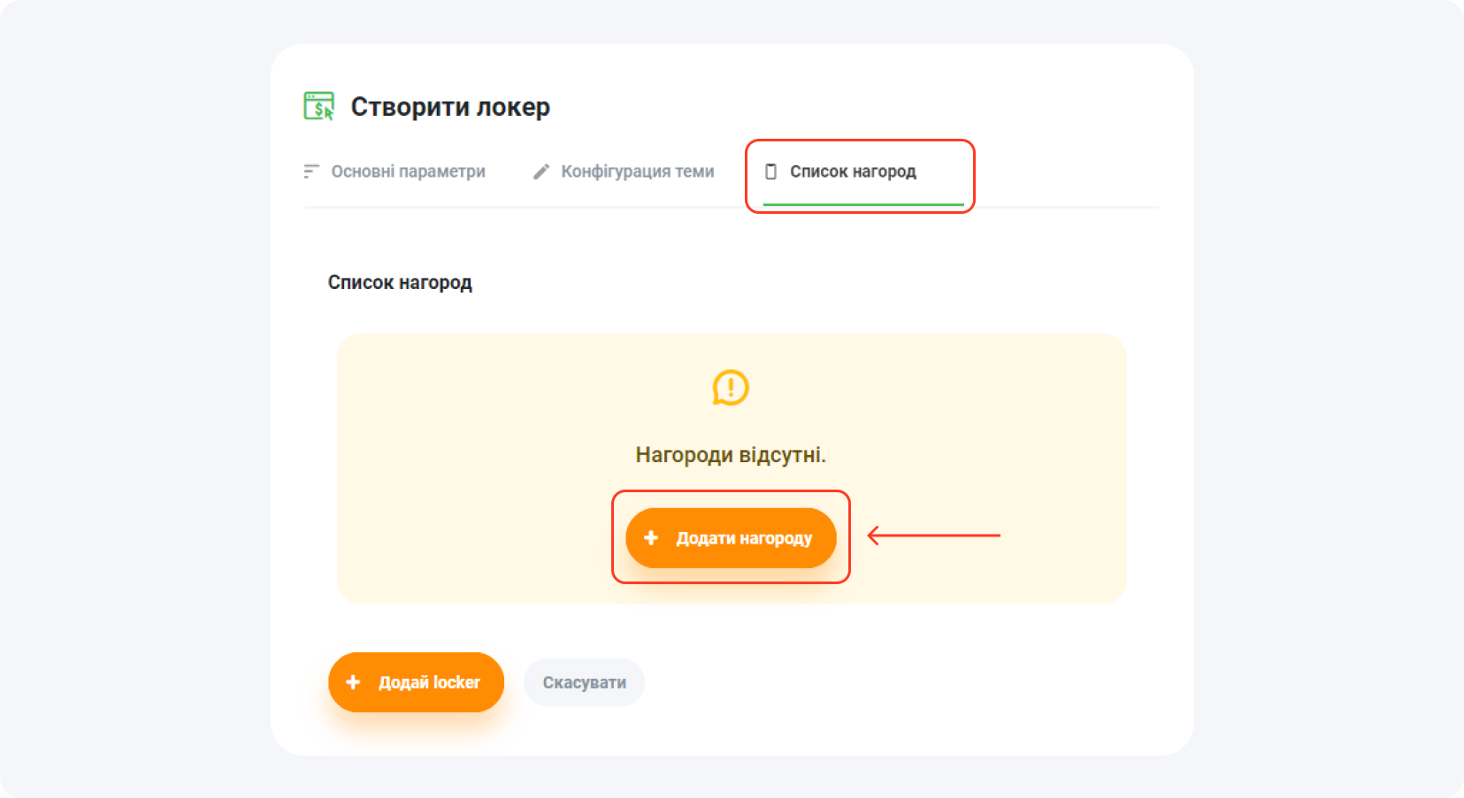
Task: Click the Створити локер page title
Action: point(451,106)
